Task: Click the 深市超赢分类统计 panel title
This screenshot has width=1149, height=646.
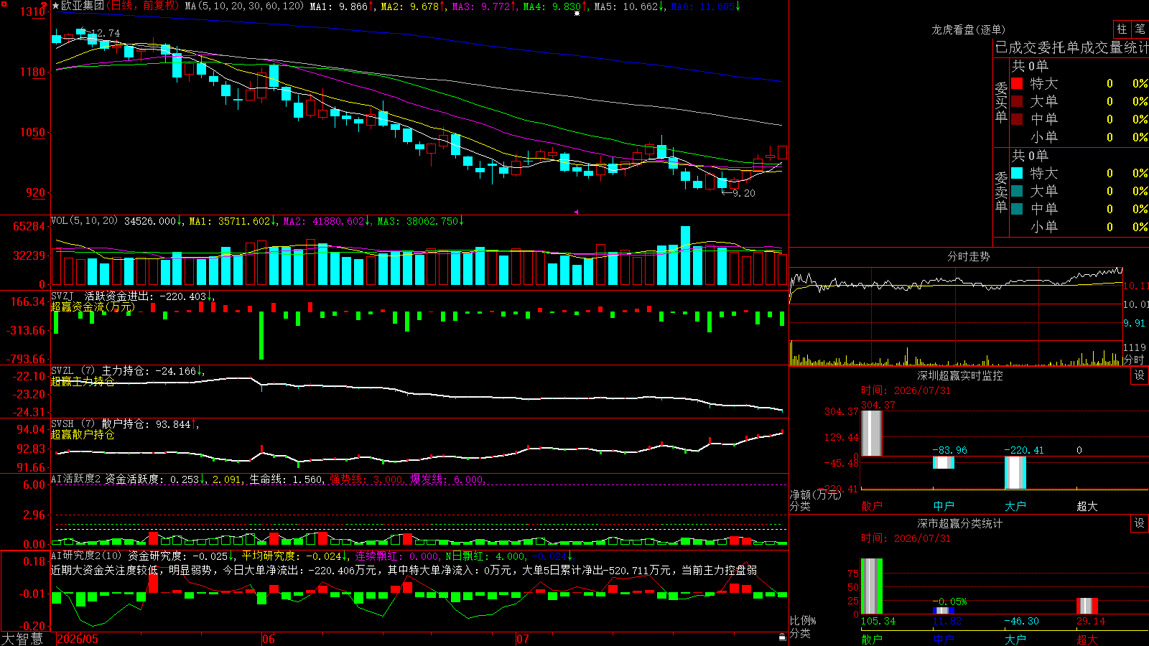Action: pyautogui.click(x=959, y=523)
